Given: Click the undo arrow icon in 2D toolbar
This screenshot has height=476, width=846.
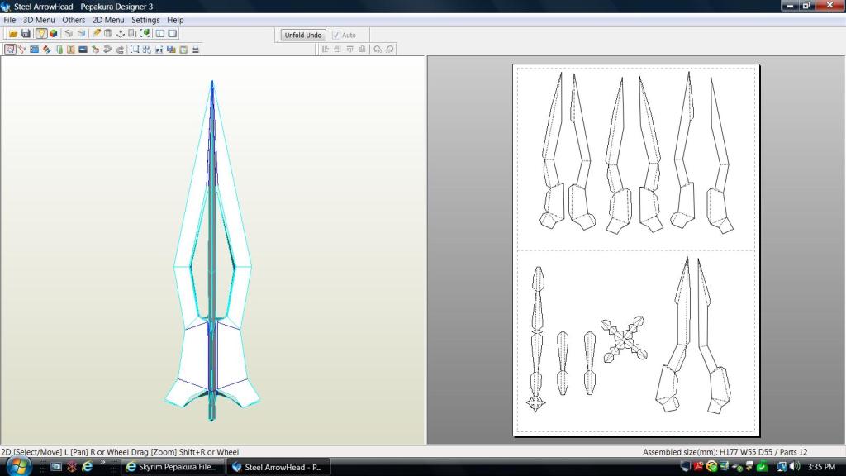Looking at the screenshot, I should point(107,50).
